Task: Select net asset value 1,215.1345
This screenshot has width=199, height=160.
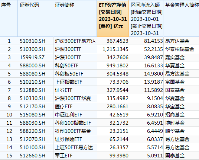Action: coord(115,49)
